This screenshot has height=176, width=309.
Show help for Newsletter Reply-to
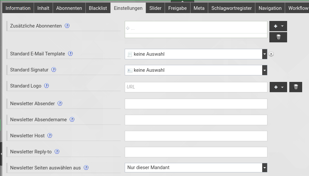tap(57, 151)
